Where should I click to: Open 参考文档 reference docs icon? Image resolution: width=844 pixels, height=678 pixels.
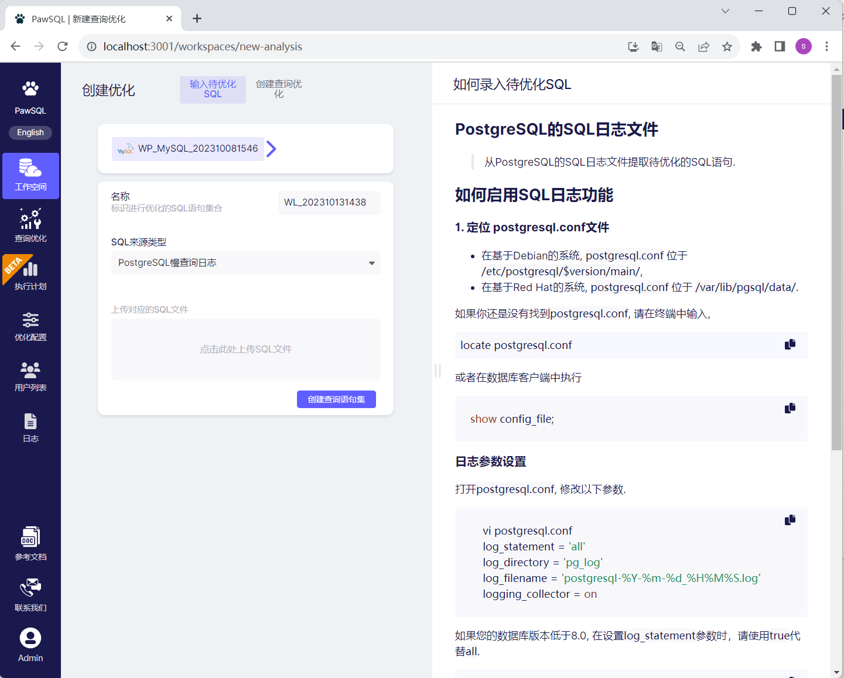click(30, 543)
